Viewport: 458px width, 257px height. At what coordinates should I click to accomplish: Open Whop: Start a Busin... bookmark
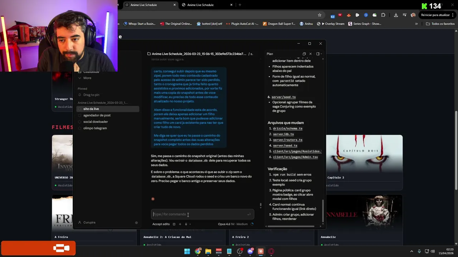(x=139, y=24)
